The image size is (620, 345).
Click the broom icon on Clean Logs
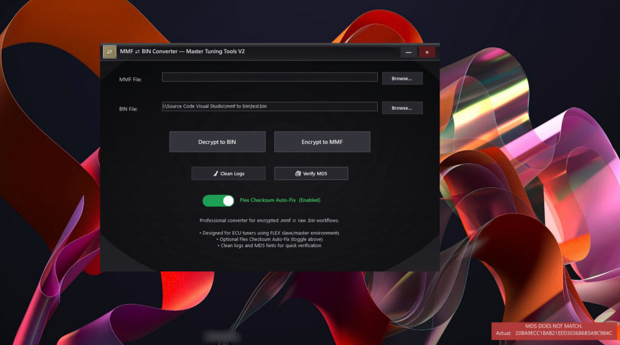click(x=215, y=174)
